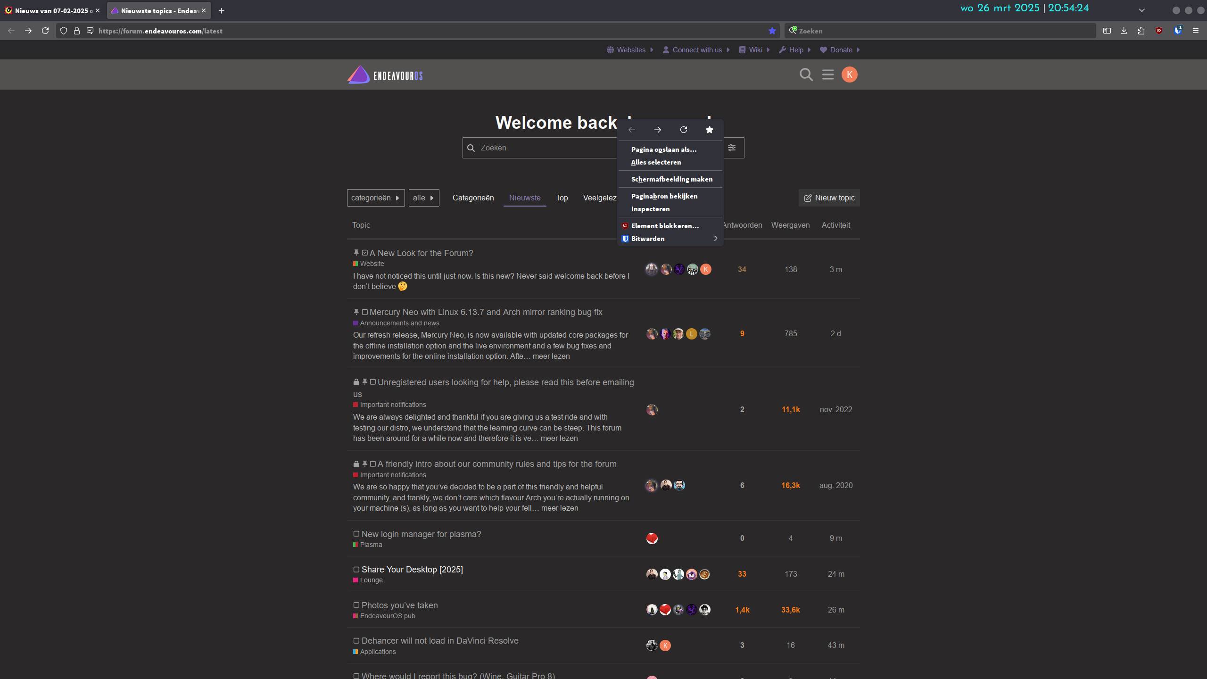
Task: Open Bitwarden submenu in context menu
Action: [x=670, y=239]
